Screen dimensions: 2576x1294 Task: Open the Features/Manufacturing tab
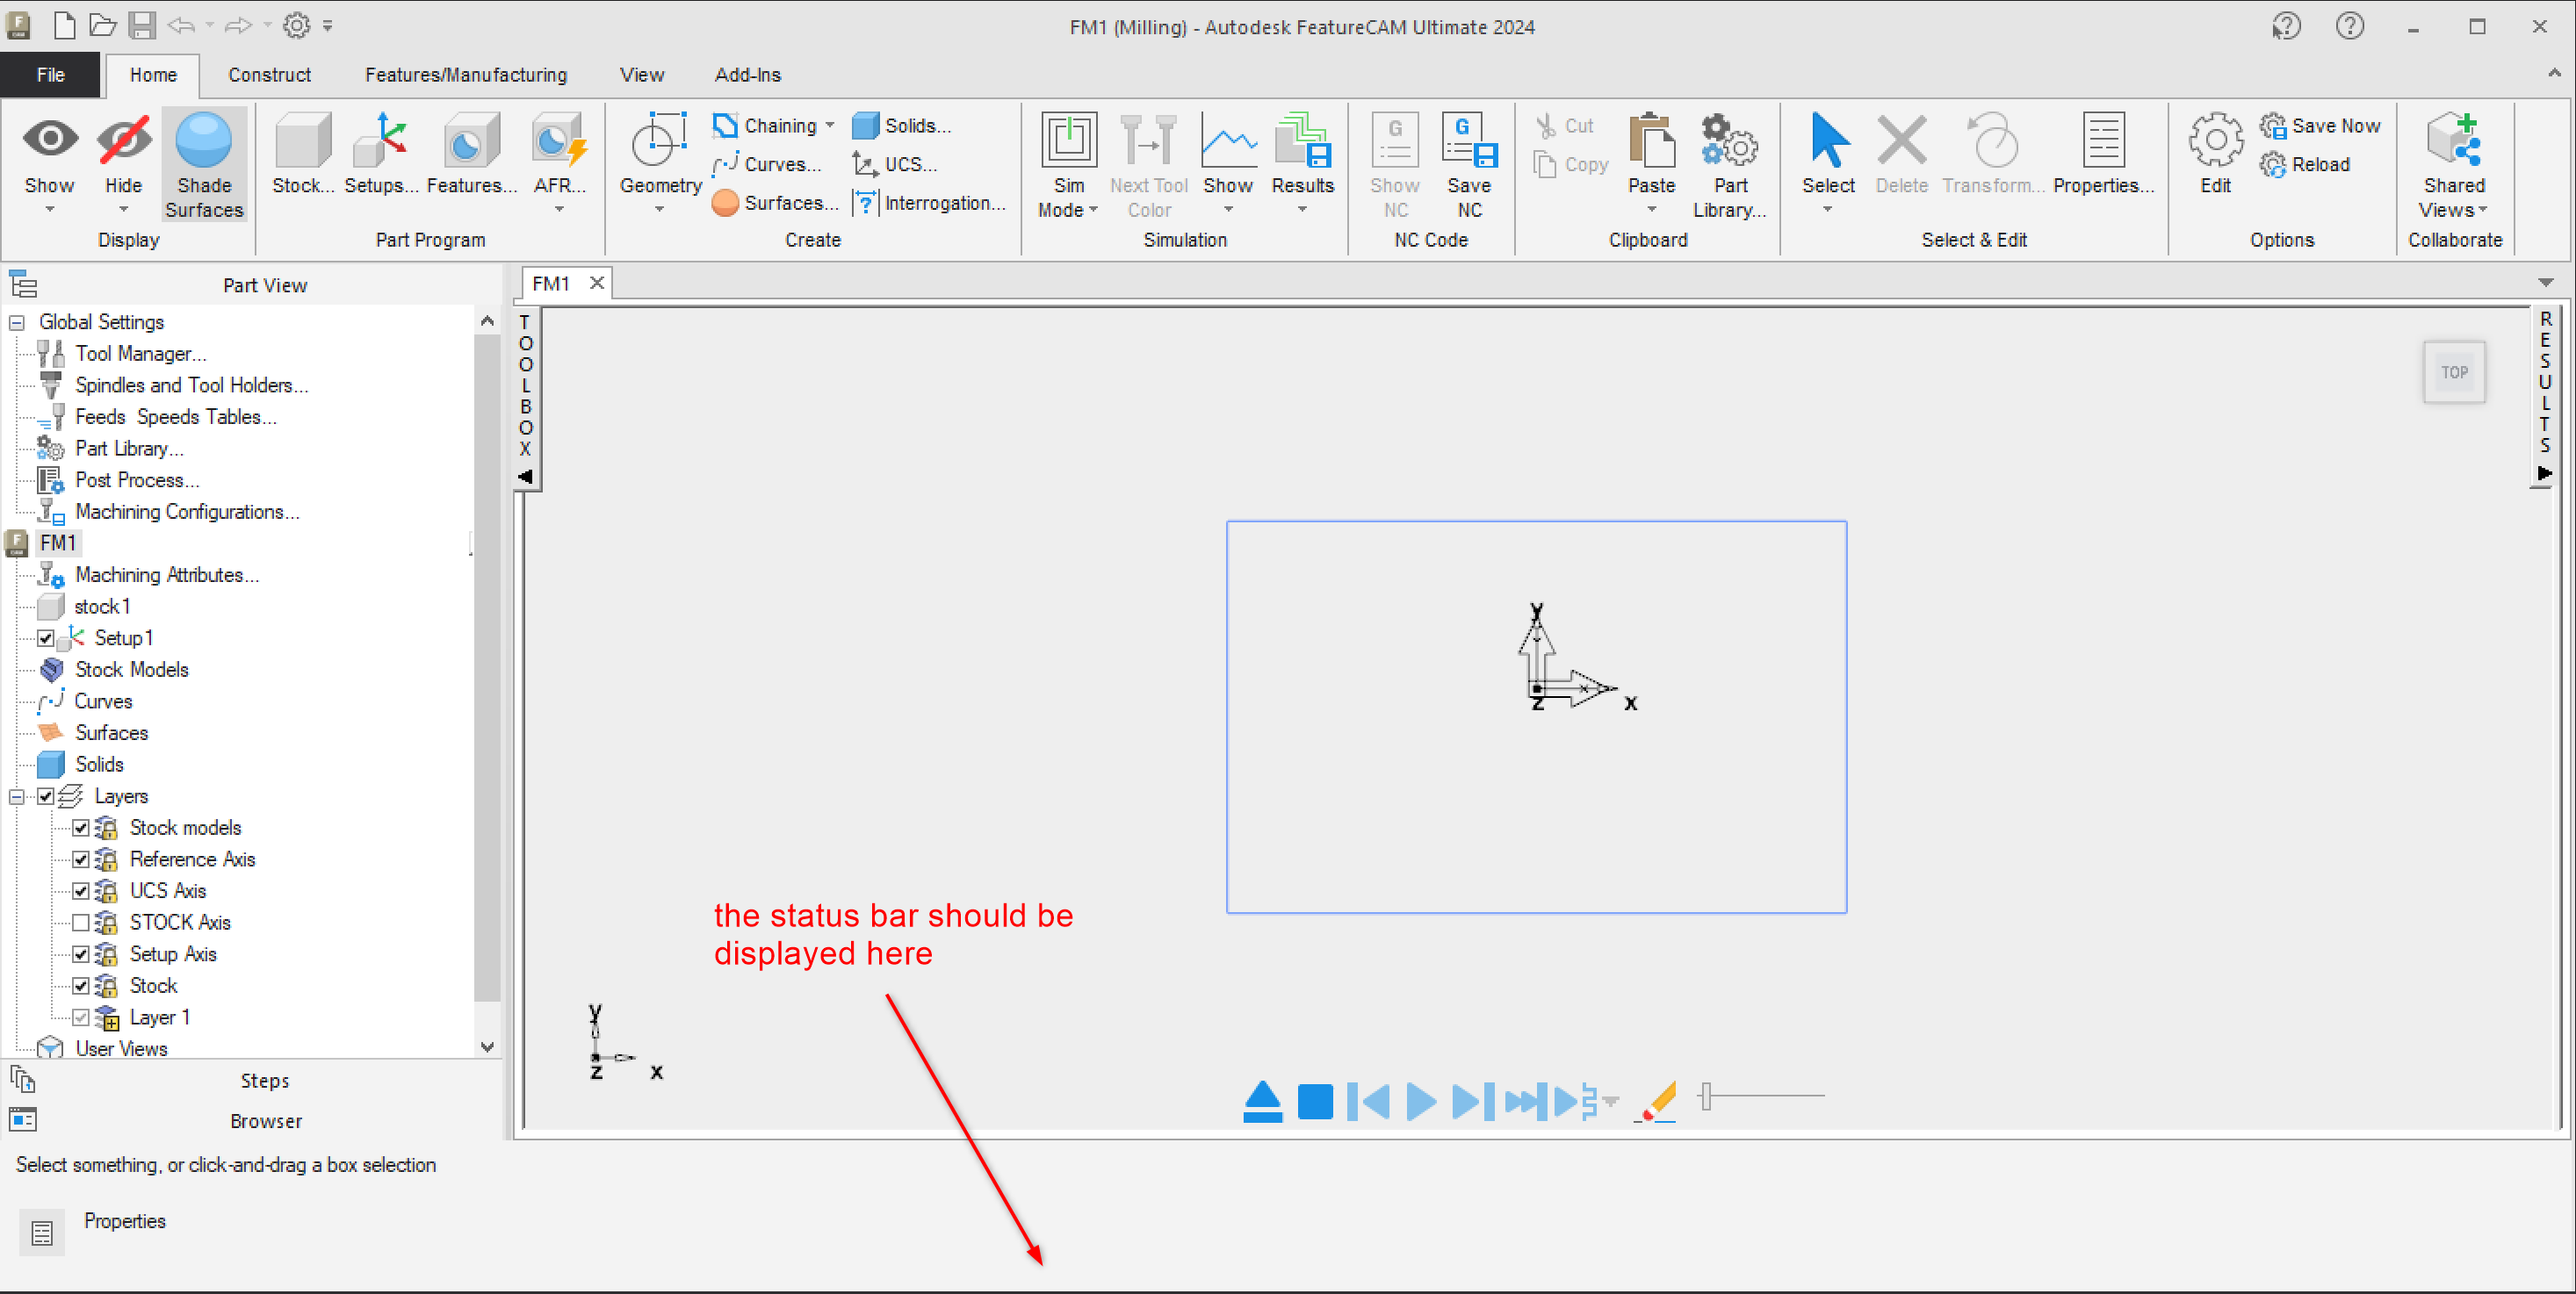(465, 75)
